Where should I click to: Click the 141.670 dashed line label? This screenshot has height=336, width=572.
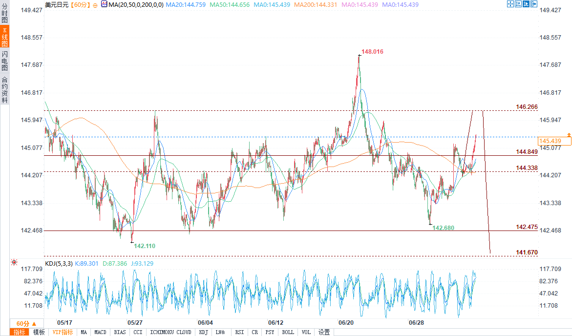(527, 252)
